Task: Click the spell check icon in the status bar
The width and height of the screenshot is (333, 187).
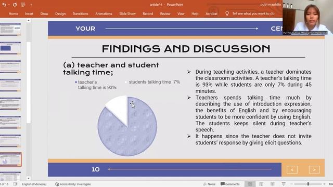Action: (15, 184)
